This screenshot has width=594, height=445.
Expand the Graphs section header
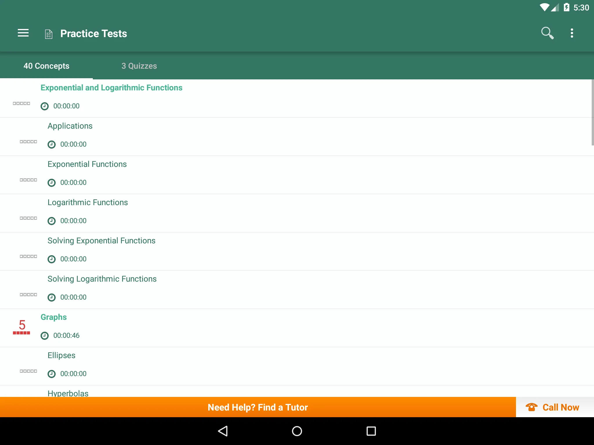point(53,317)
